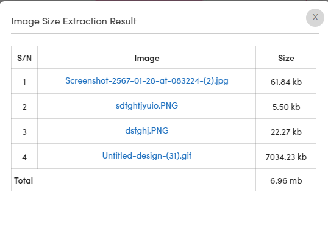Select the 22.27 kb size cell
This screenshot has width=328, height=239.
pyautogui.click(x=286, y=132)
